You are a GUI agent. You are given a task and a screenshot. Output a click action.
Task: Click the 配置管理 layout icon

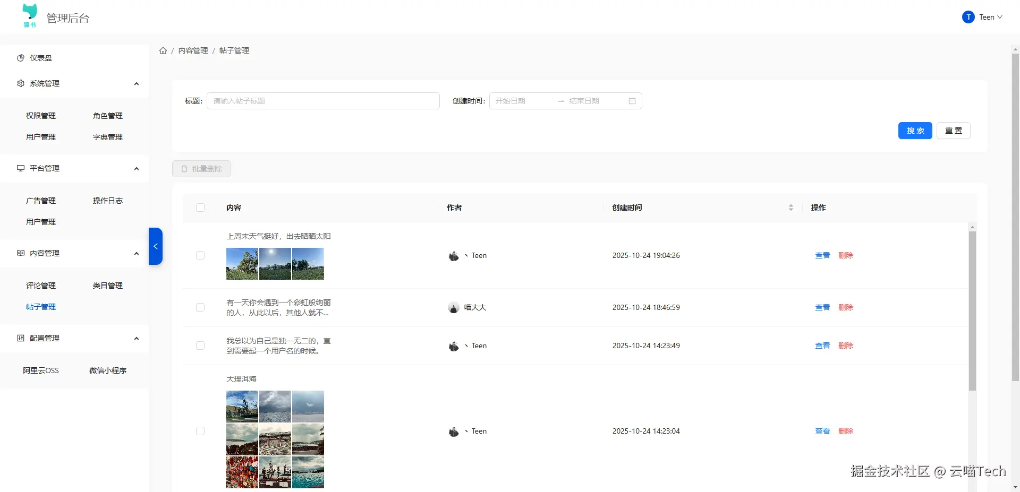click(x=21, y=338)
